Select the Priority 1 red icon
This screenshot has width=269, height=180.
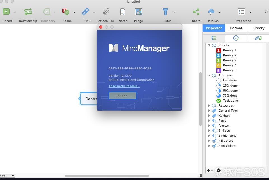coord(218,50)
